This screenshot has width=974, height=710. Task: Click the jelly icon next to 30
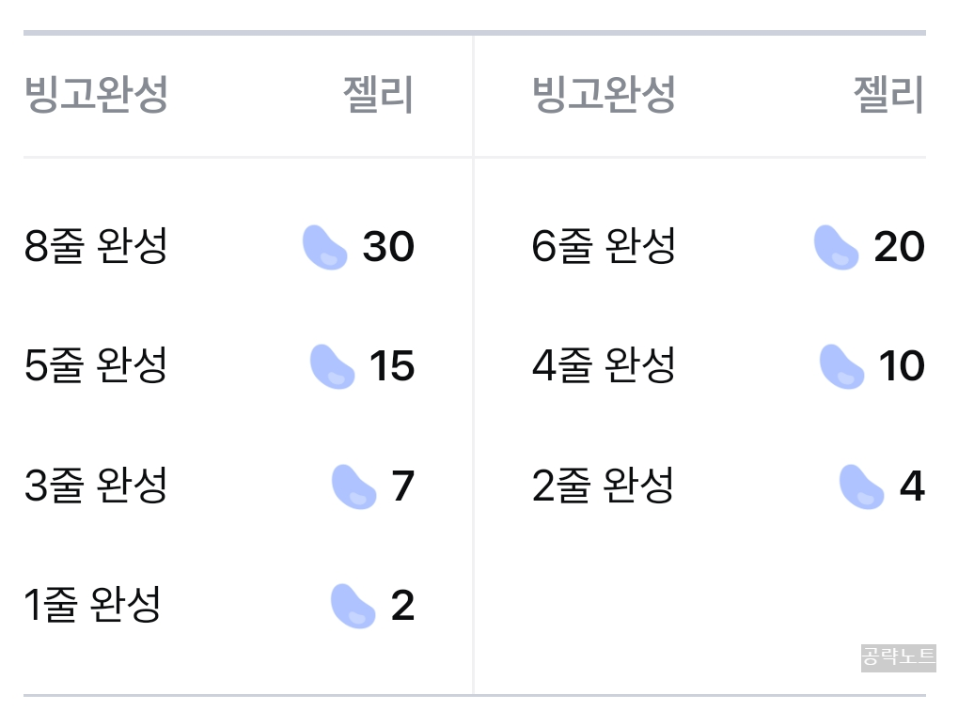324,247
